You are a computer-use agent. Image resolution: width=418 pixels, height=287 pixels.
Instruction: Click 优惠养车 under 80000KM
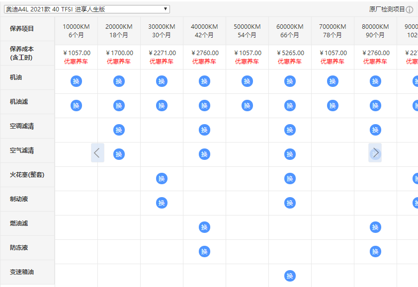375,62
